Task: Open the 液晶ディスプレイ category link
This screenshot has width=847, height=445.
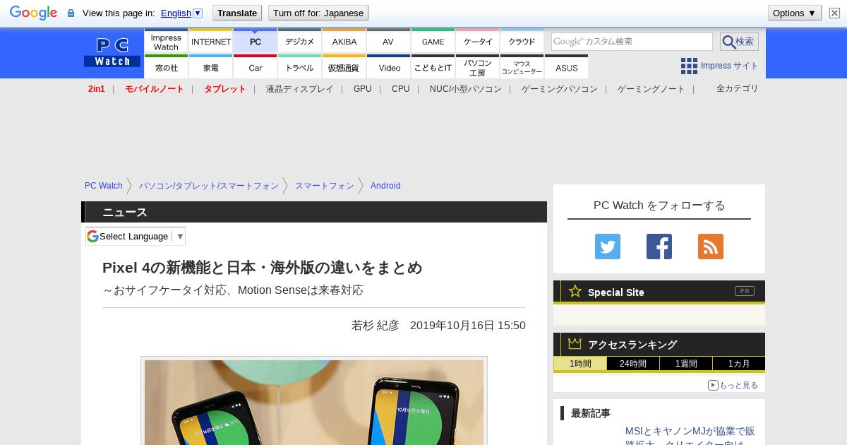Action: point(299,89)
